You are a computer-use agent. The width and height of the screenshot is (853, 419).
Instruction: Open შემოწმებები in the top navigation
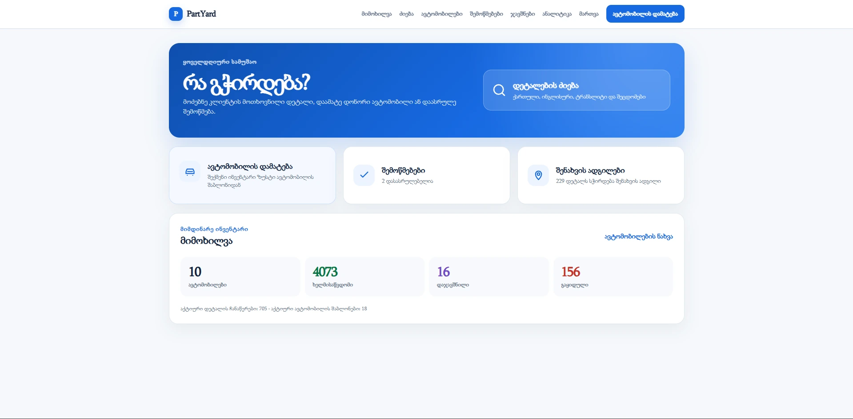(486, 14)
